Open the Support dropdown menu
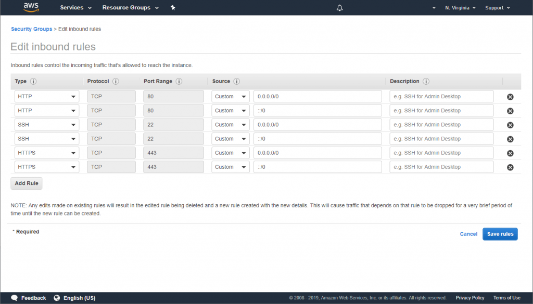This screenshot has height=304, width=533. coord(494,7)
